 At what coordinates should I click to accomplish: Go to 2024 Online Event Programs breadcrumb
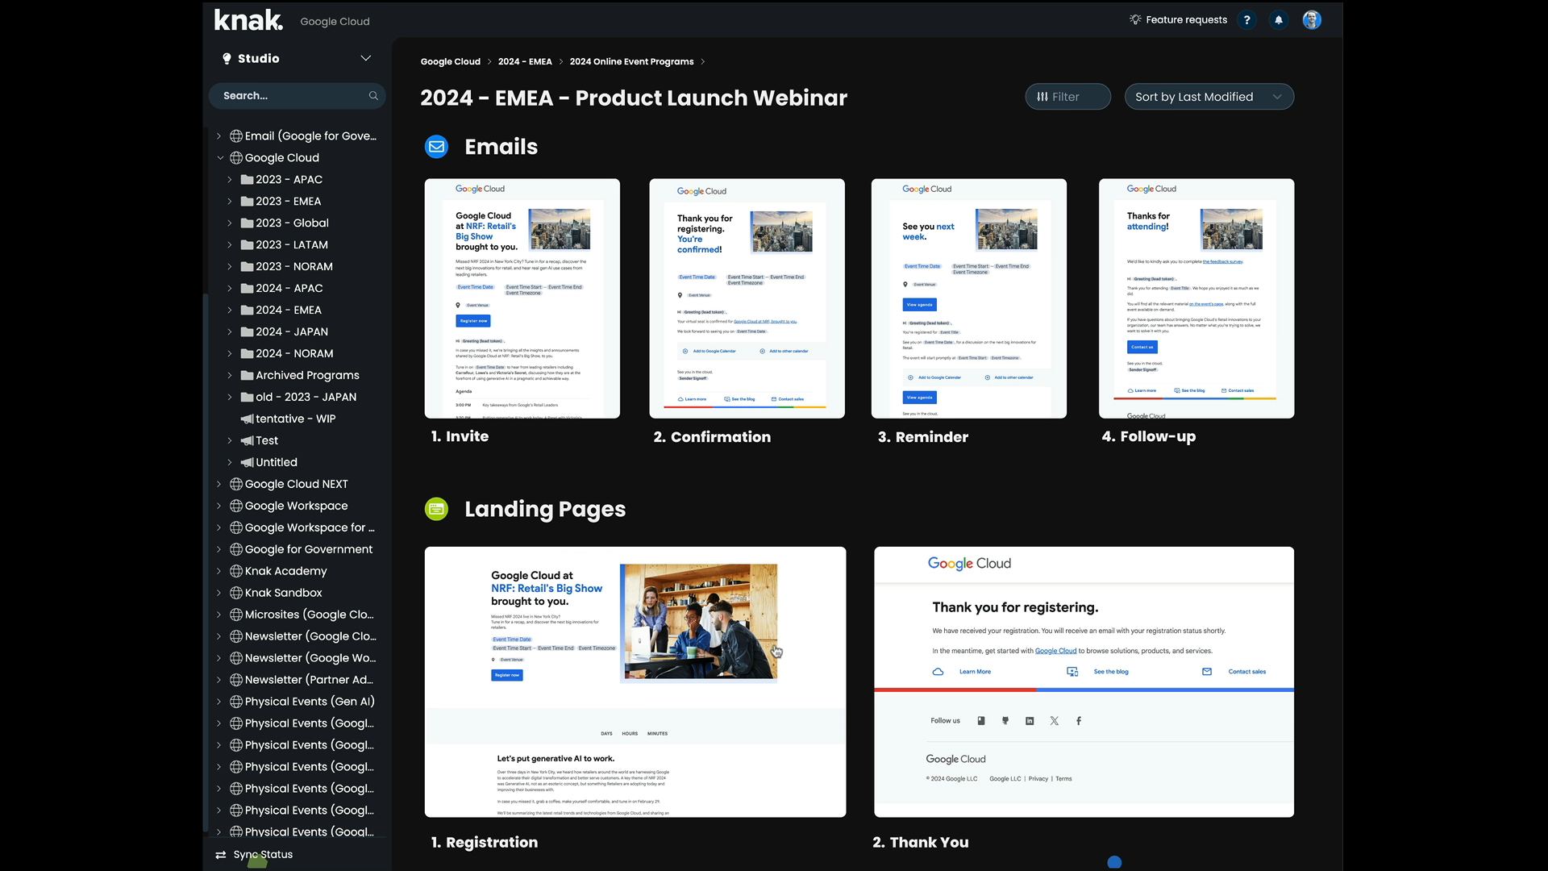coord(631,61)
